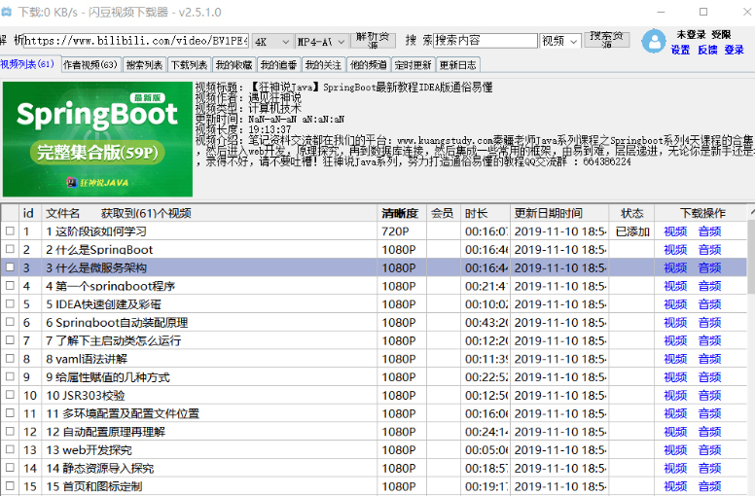This screenshot has width=755, height=496.
Task: Click the 状态 column header
Action: tap(631, 213)
